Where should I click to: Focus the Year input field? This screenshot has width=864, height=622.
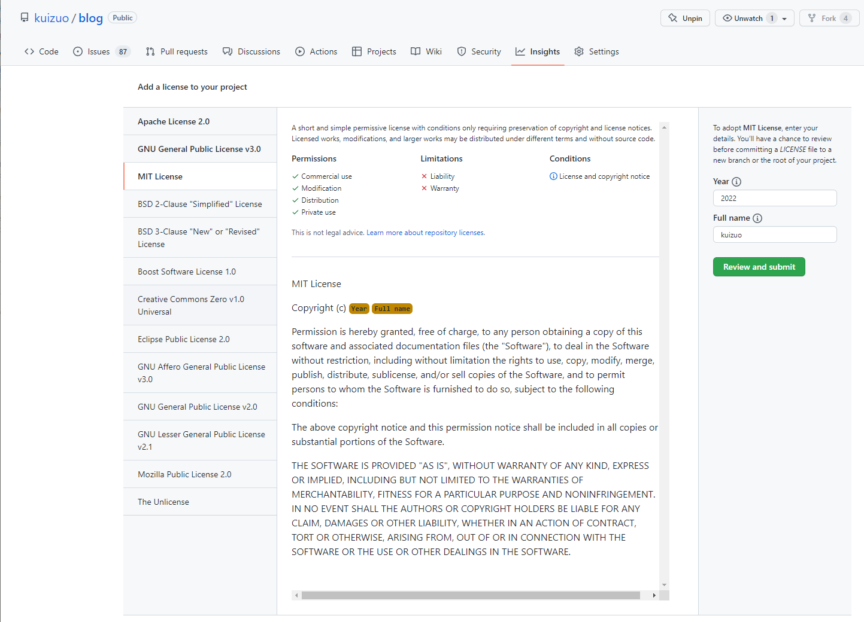click(775, 198)
